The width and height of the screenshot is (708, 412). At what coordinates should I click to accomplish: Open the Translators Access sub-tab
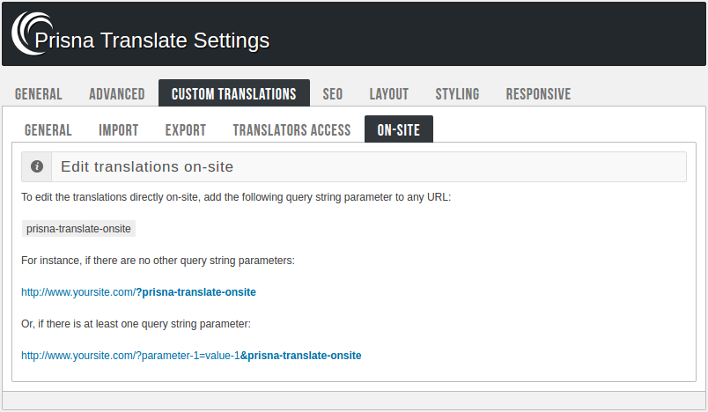pyautogui.click(x=291, y=130)
